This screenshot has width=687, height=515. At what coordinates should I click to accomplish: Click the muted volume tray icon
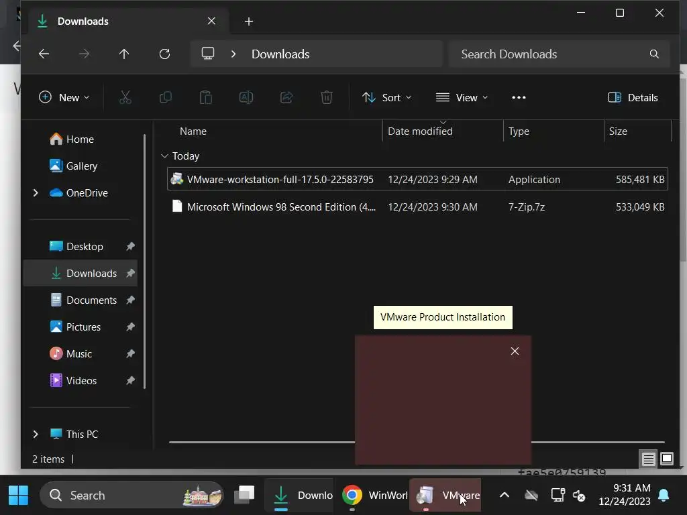pyautogui.click(x=579, y=496)
